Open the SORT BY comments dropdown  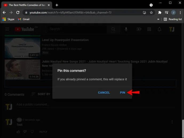(41, 94)
